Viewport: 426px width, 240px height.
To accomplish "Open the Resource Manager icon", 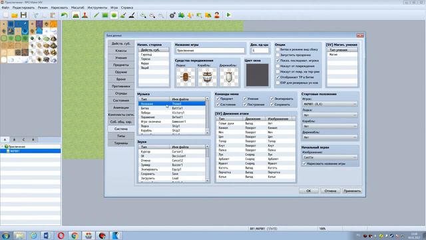I will (x=208, y=15).
